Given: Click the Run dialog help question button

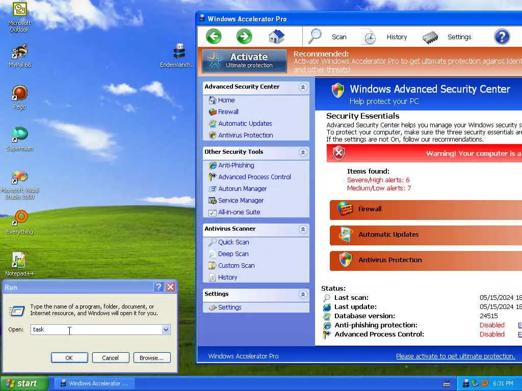Looking at the screenshot, I should point(159,287).
